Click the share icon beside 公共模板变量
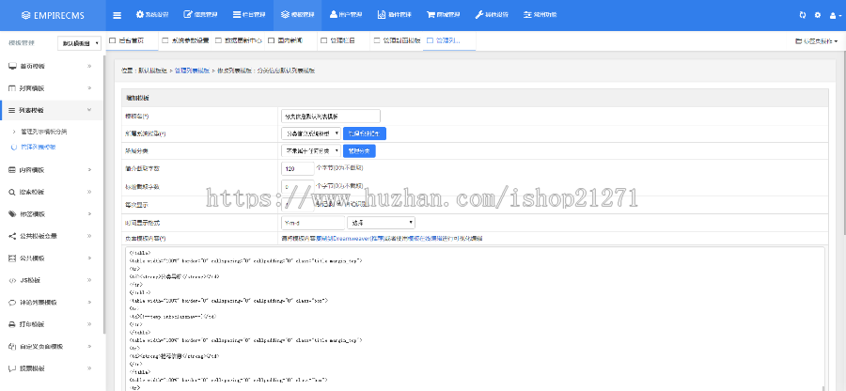Viewport: 846px width, 391px height. point(12,236)
